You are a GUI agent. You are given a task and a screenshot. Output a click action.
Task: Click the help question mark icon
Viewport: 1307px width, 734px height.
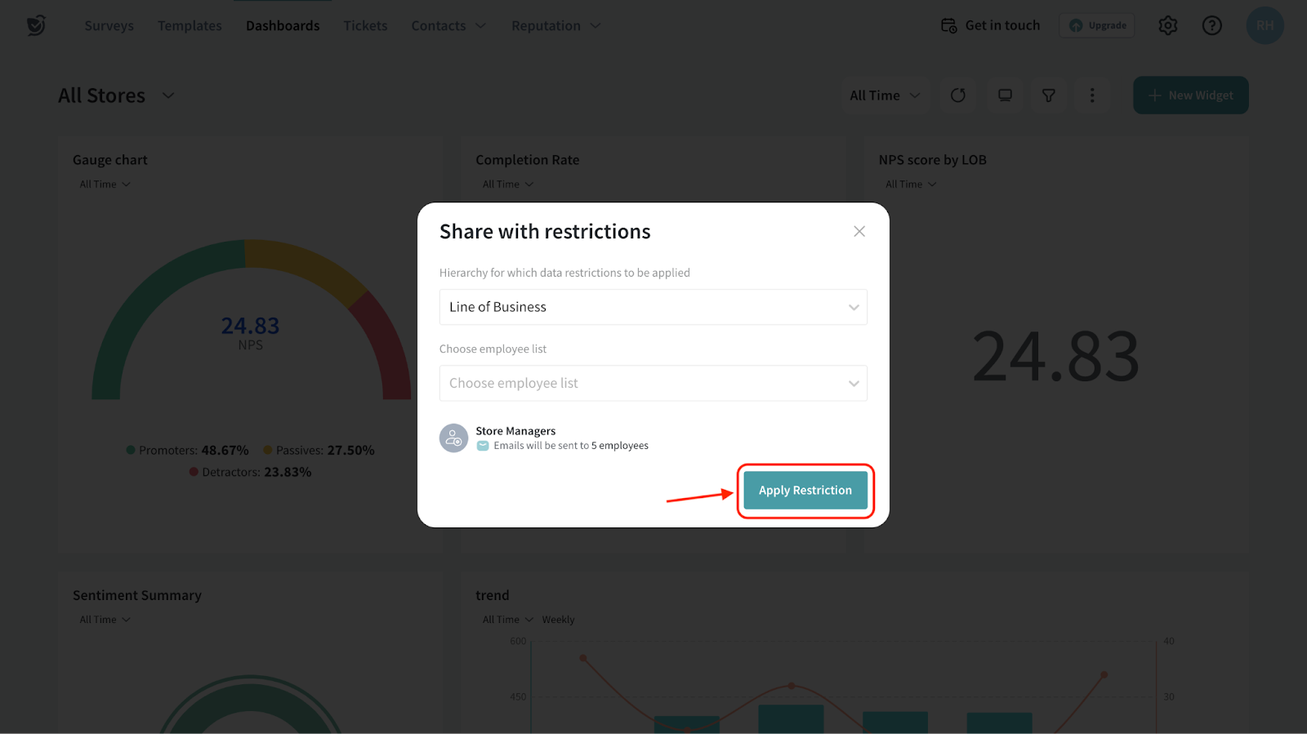[1211, 25]
